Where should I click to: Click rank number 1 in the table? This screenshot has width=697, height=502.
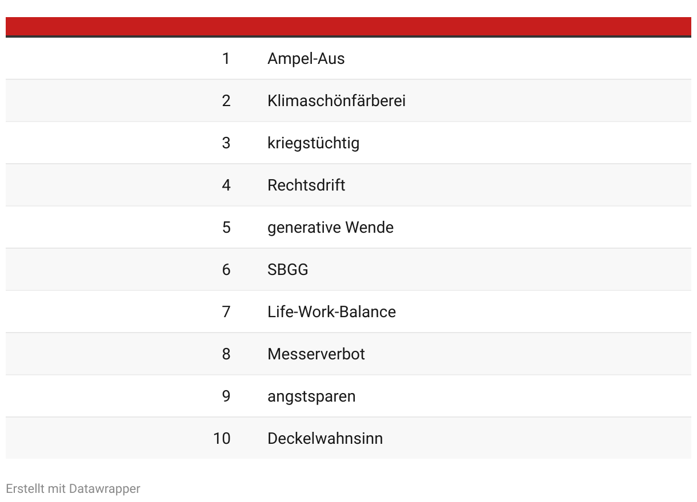tap(226, 59)
